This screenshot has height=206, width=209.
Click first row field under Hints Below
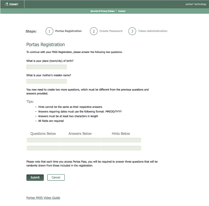[121, 140]
